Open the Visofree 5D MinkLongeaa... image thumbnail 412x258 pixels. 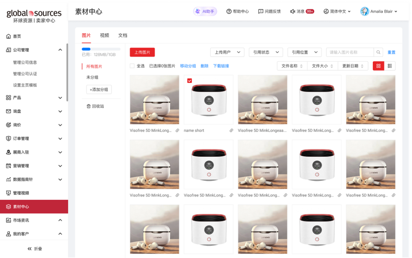[x=262, y=100]
